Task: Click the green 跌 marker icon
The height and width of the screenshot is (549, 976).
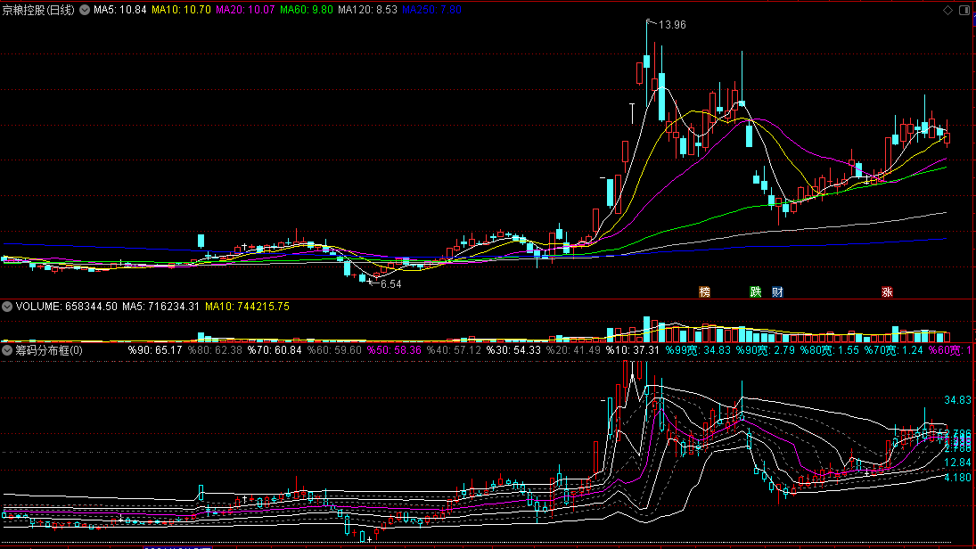Action: point(755,292)
